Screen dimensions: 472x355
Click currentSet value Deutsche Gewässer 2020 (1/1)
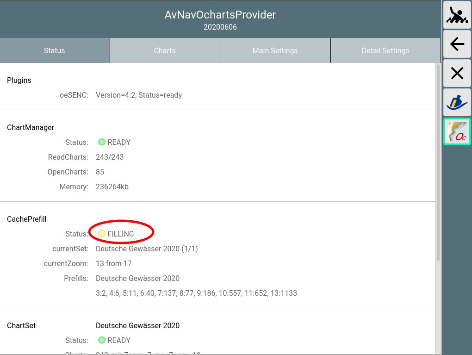tap(147, 249)
